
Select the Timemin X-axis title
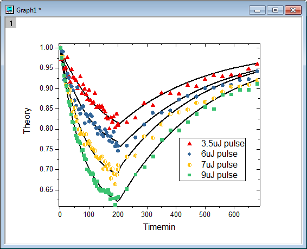tap(159, 227)
